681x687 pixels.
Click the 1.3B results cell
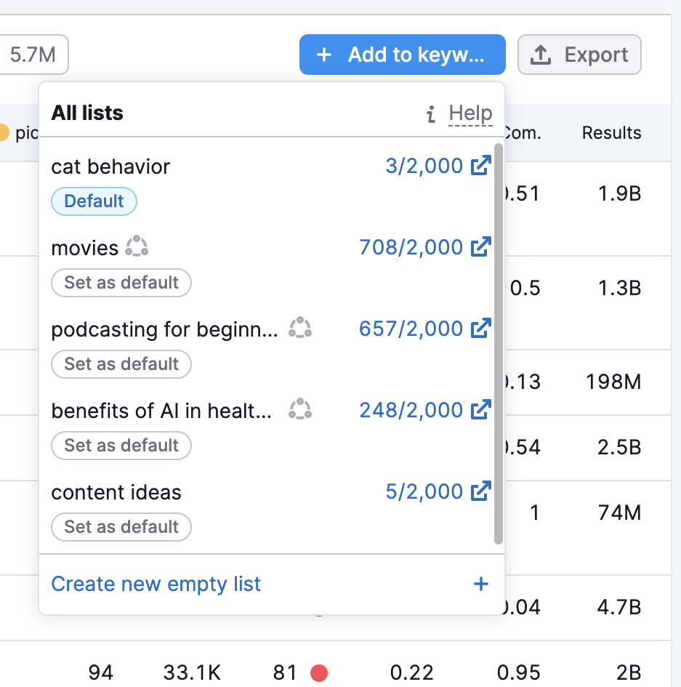(620, 289)
